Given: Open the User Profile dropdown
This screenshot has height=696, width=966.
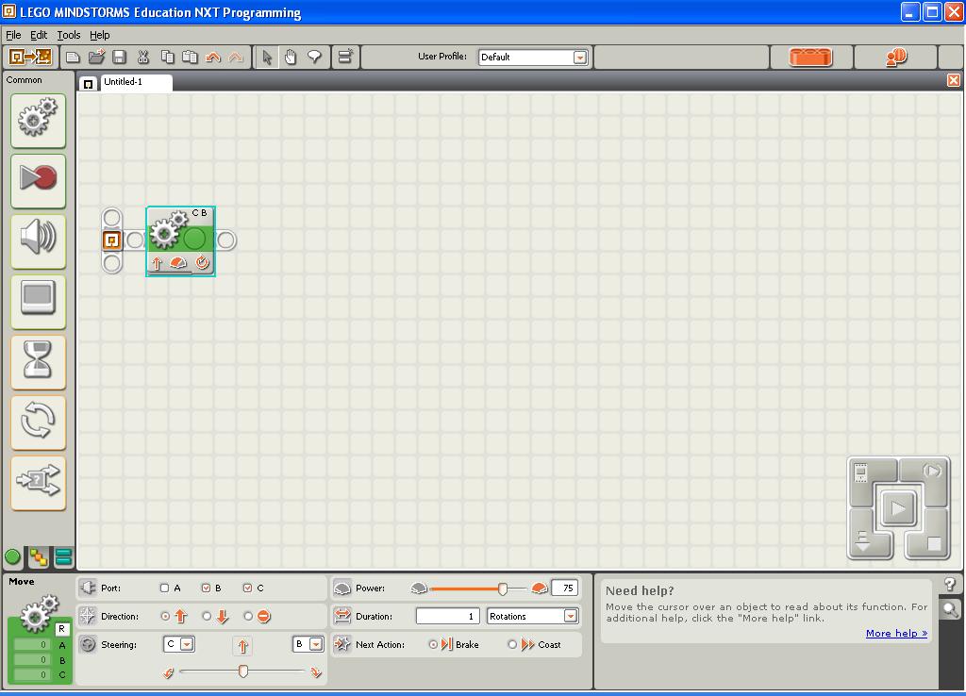Looking at the screenshot, I should [x=580, y=58].
